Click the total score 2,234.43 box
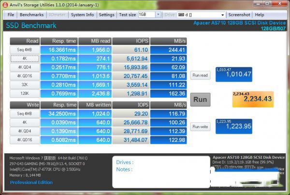 tap(253, 99)
